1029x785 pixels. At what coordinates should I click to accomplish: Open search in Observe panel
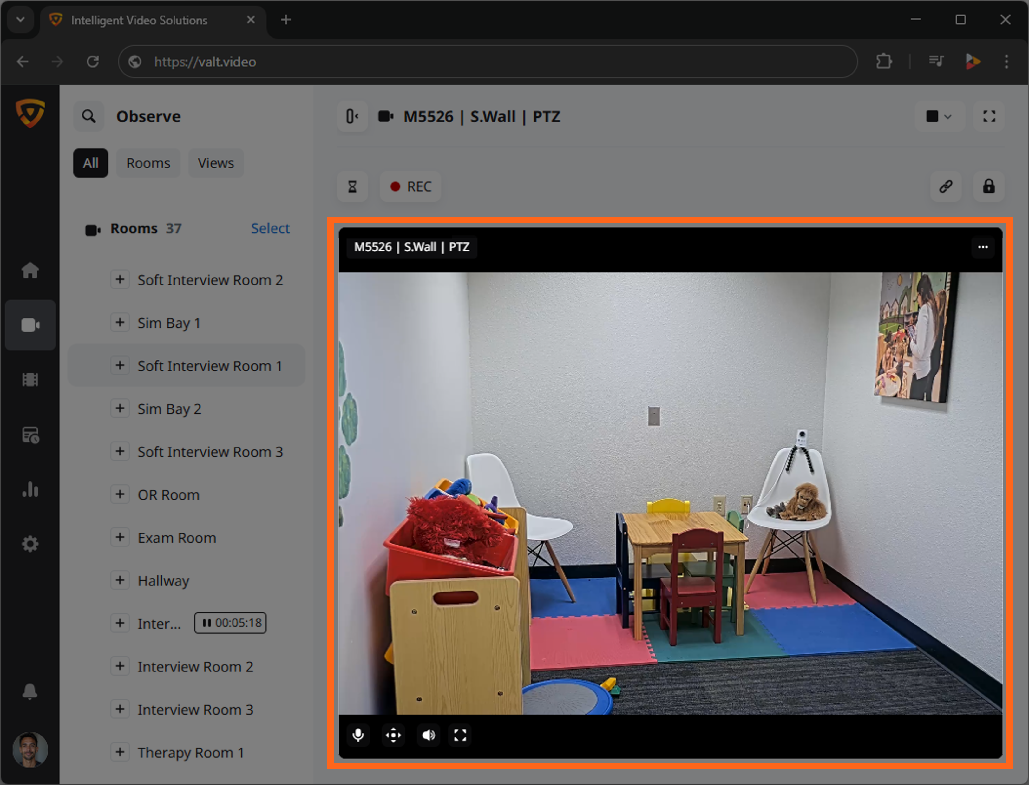89,116
